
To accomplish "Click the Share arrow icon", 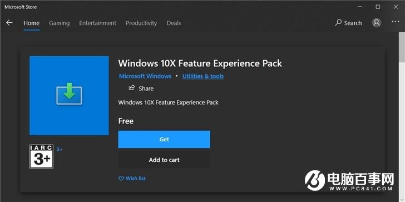I will [x=132, y=88].
